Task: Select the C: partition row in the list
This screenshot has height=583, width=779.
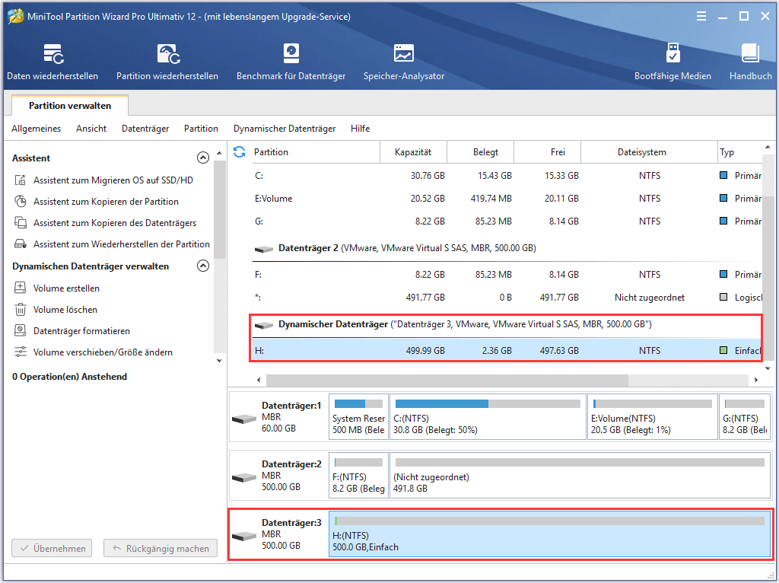Action: pyautogui.click(x=507, y=176)
